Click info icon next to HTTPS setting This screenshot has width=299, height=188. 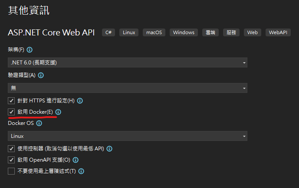80,101
